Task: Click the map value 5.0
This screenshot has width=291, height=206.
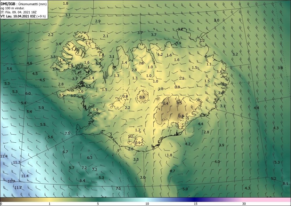Action: 185,189
